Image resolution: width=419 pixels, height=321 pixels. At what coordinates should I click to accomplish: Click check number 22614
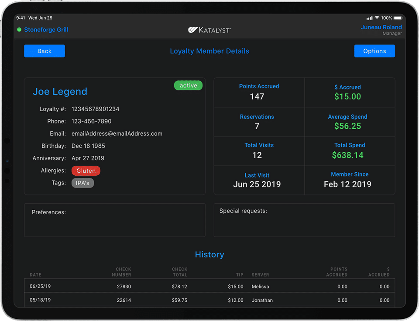124,300
